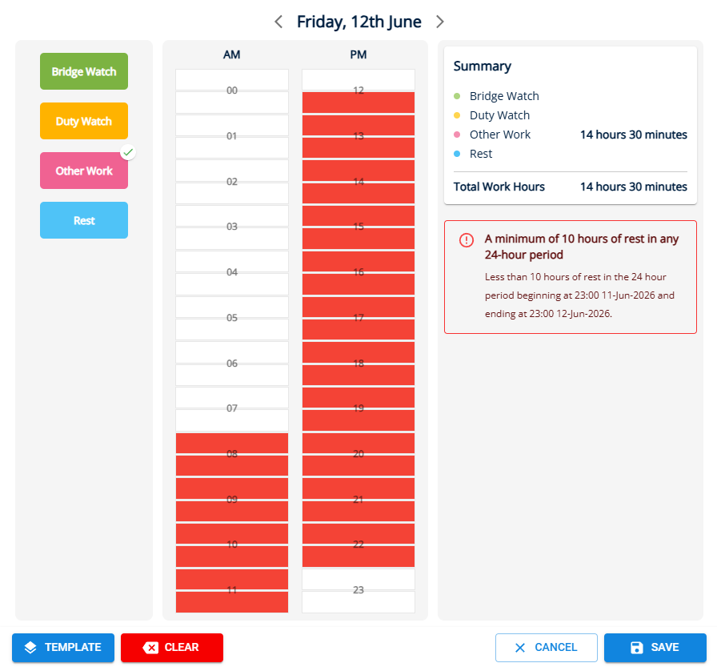717x671 pixels.
Task: Click the red 20:30–21:00 PM slot
Action: [358, 466]
